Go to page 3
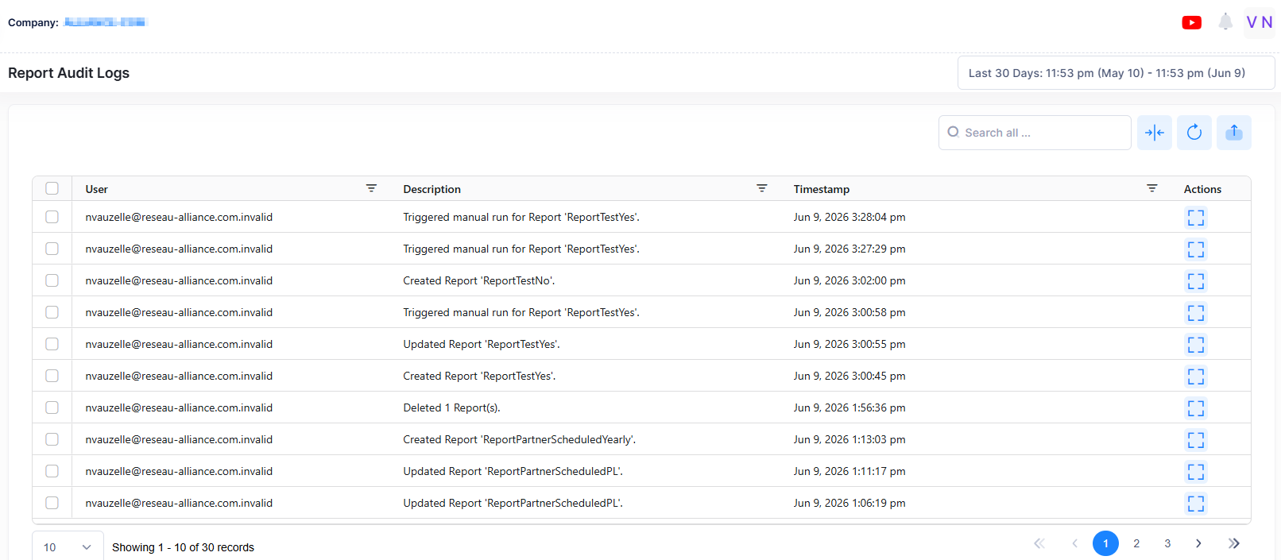 click(1167, 543)
